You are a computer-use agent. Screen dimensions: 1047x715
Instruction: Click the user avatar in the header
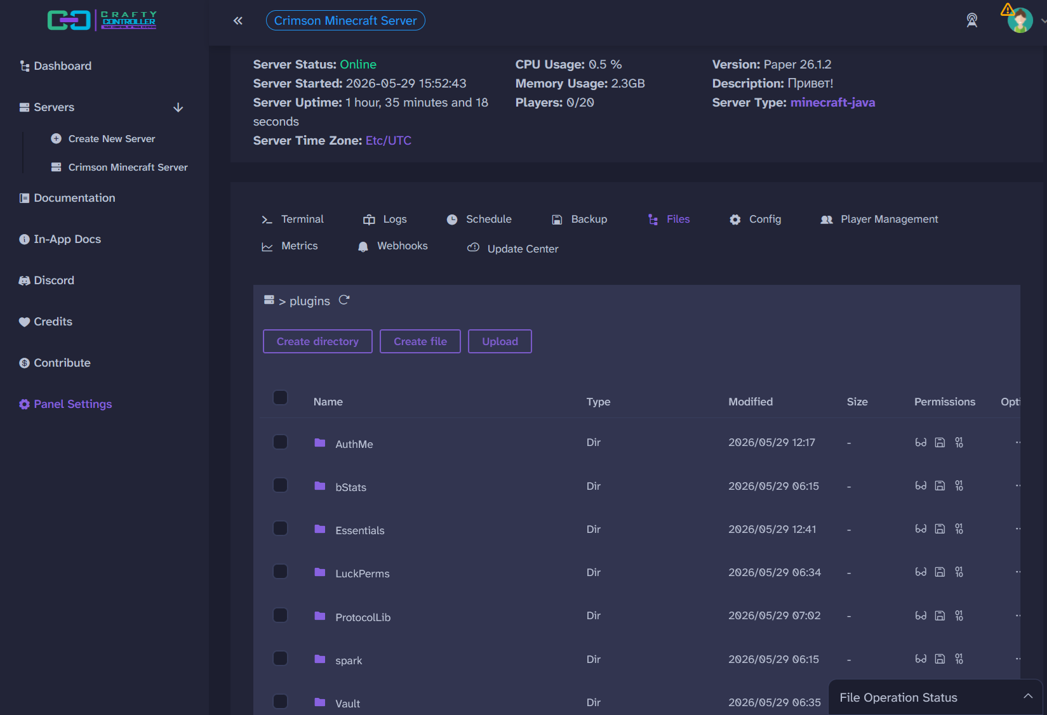pyautogui.click(x=1020, y=20)
